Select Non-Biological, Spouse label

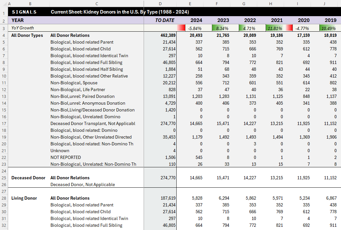click(x=74, y=83)
